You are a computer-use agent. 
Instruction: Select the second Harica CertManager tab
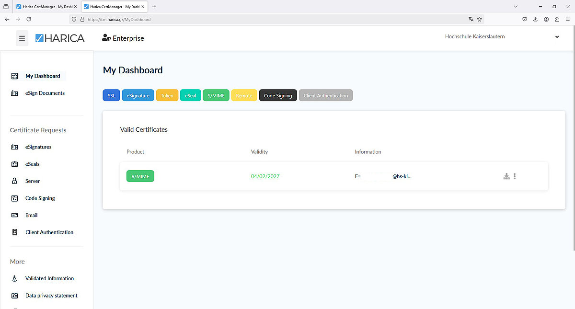tap(114, 7)
